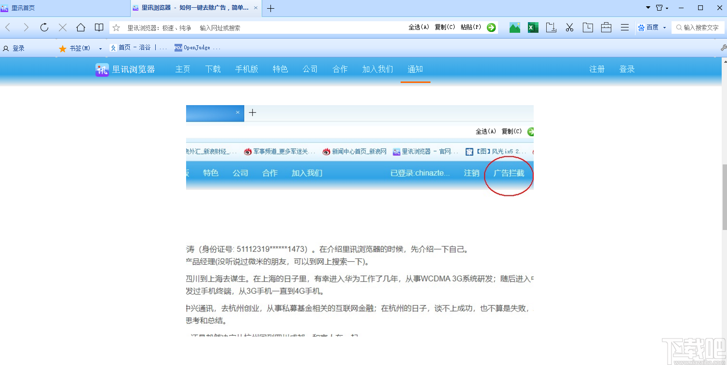727x365 pixels.
Task: Click 复制(C) in the address bar
Action: (x=444, y=27)
